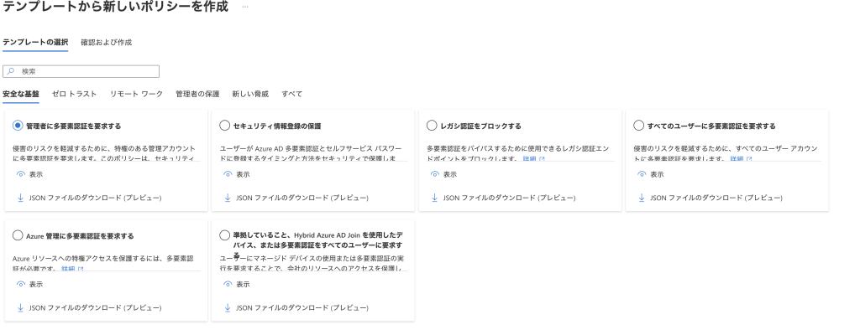The height and width of the screenshot is (335, 860).
Task: Switch to 管理者の保護 category tab
Action: tap(197, 94)
